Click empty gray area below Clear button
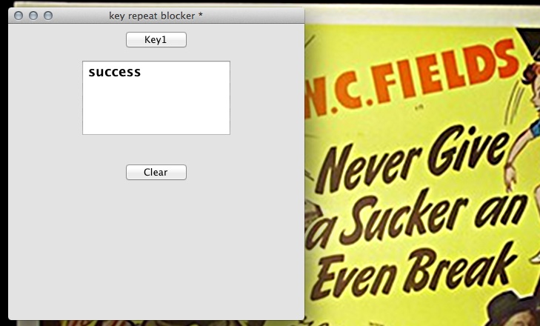This screenshot has width=540, height=326. [156, 248]
